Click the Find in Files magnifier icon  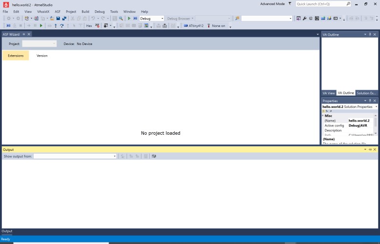[121, 19]
